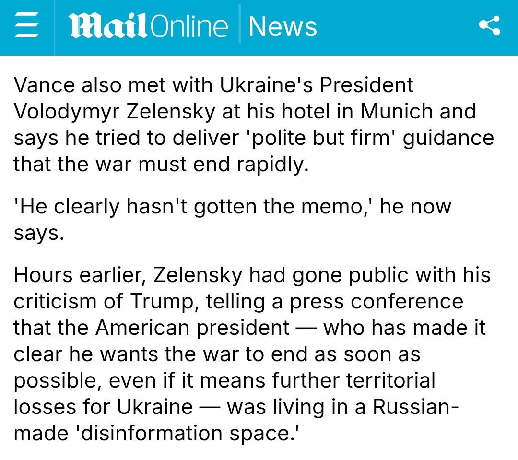Screen dimensions: 518x460
Task: Click the word 'says.' ending second paragraph
Action: [x=38, y=234]
